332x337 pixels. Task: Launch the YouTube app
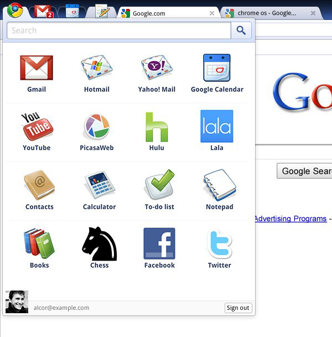tap(37, 126)
